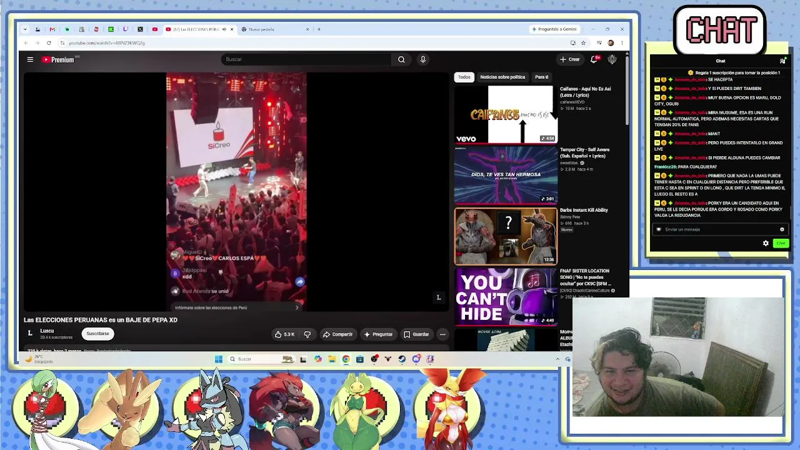
Task: Close the active YouTube elections tab
Action: pos(232,29)
